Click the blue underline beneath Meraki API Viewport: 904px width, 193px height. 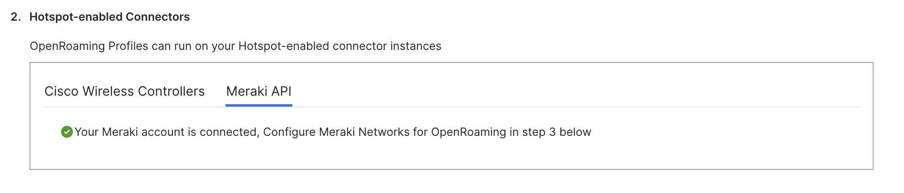[259, 105]
